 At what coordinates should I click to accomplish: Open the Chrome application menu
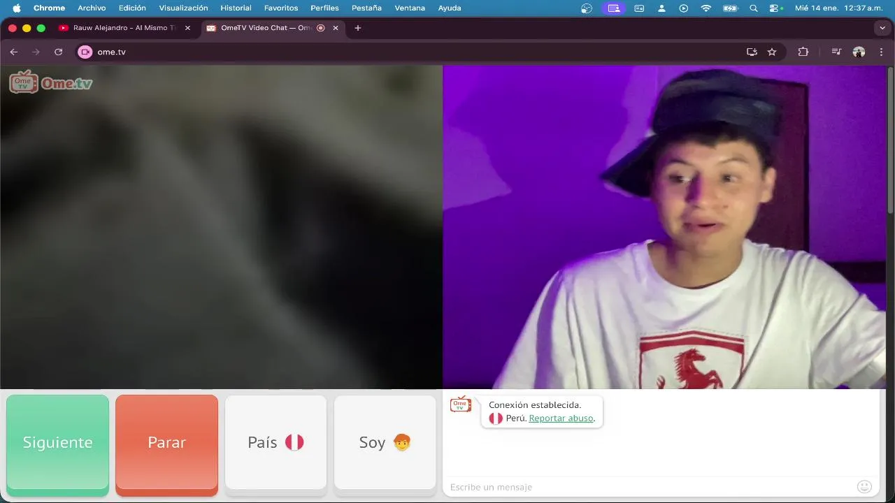(49, 8)
